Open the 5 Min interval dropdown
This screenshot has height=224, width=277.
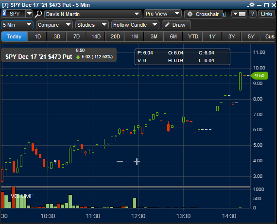pos(17,25)
